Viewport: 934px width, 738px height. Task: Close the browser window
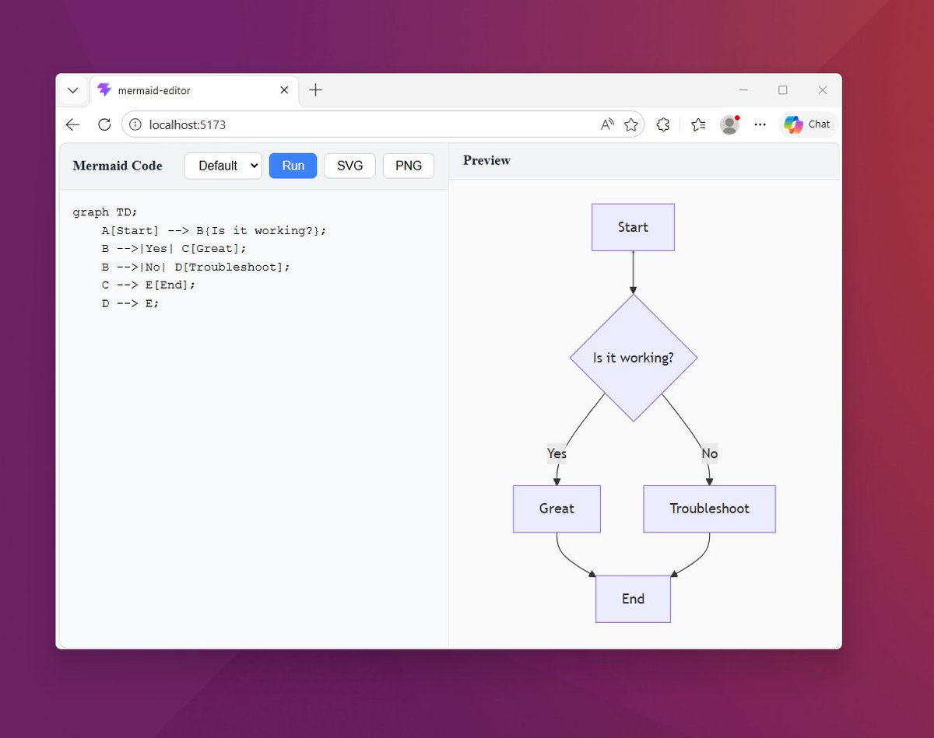point(823,90)
